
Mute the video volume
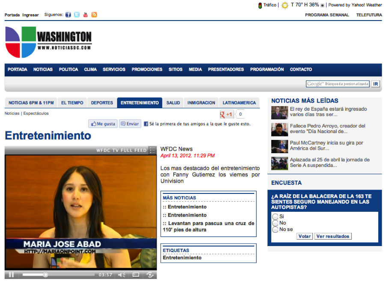[x=122, y=275]
